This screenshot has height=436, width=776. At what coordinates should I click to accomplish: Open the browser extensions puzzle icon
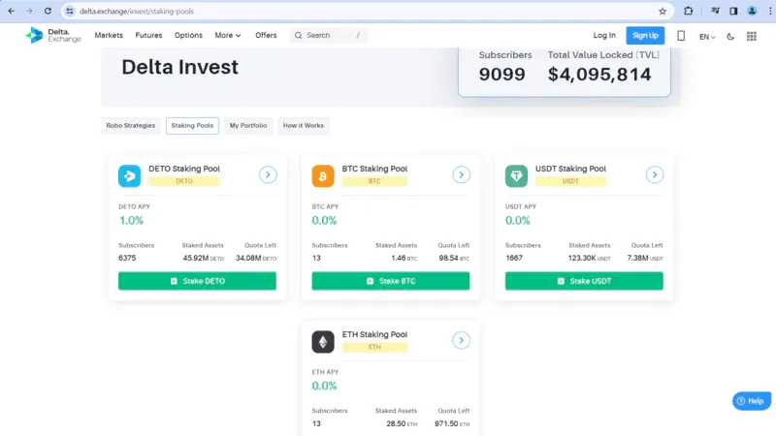(689, 11)
